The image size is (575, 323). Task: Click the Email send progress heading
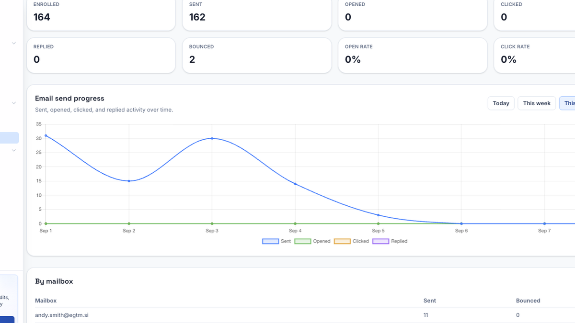(x=69, y=99)
